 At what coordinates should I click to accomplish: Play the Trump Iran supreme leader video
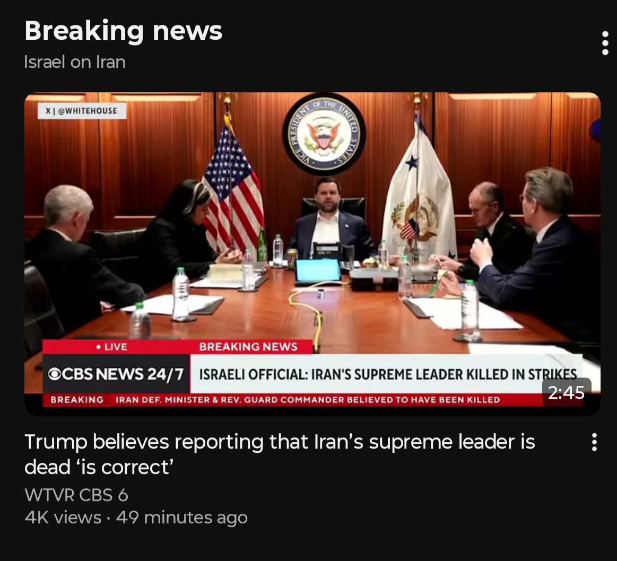pos(312,254)
